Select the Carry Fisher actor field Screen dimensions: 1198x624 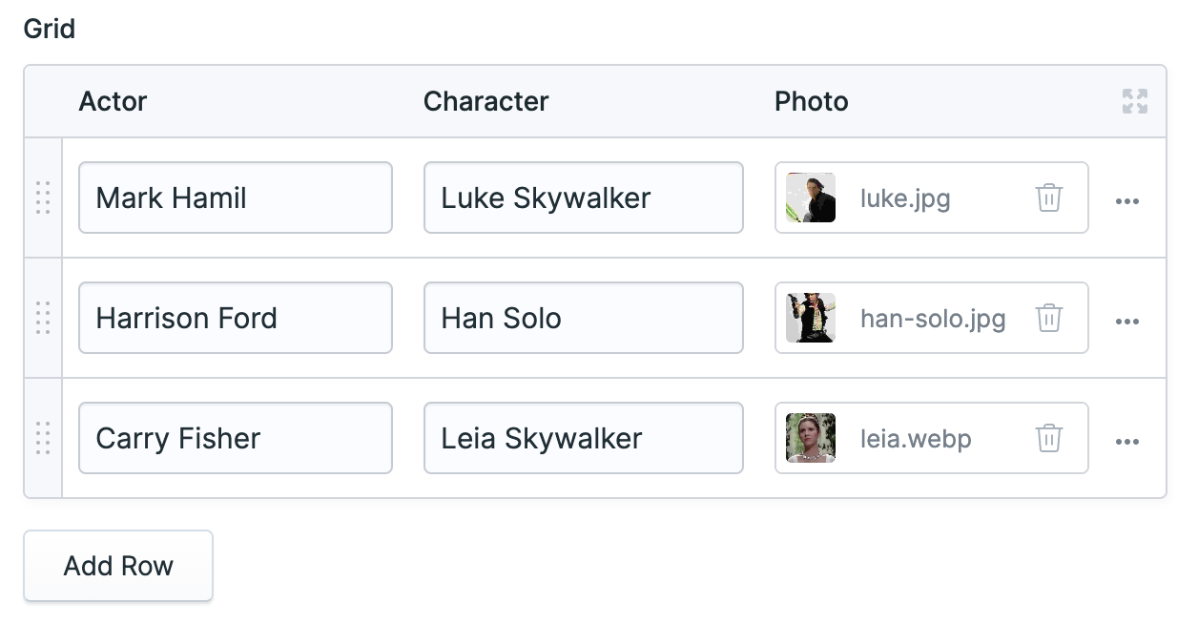[235, 438]
